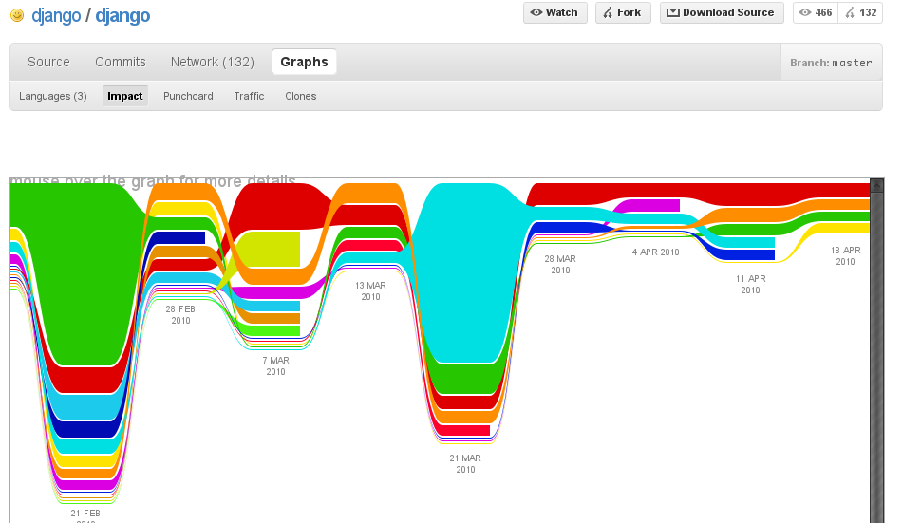Image resolution: width=902 pixels, height=523 pixels.
Task: Click the scrollbar up arrow beside the graph
Action: click(876, 185)
